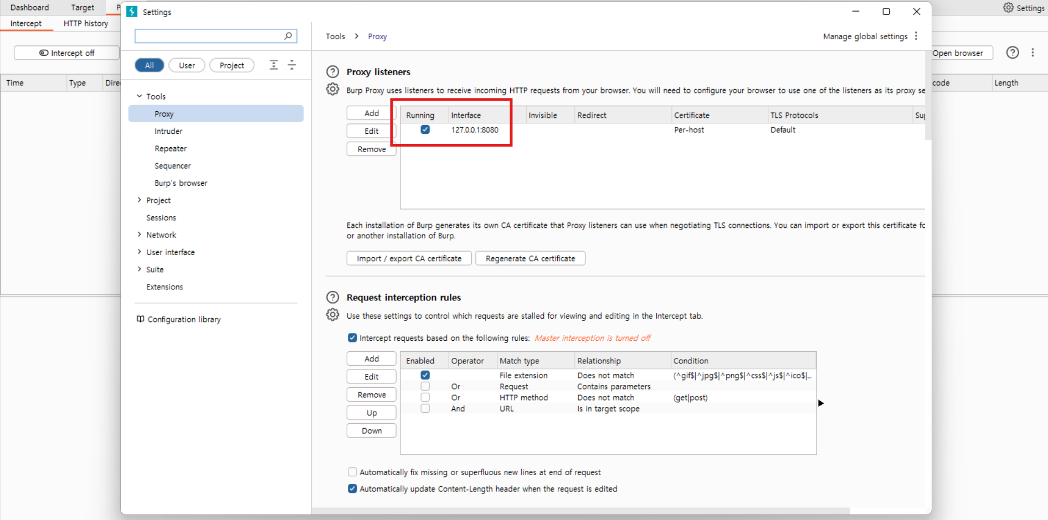Toggle automatically update Content-Length header
This screenshot has height=520, width=1048.
[x=352, y=488]
